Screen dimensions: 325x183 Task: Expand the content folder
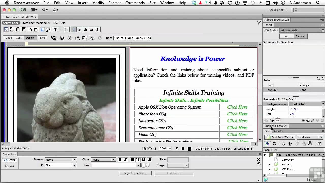pos(270,164)
